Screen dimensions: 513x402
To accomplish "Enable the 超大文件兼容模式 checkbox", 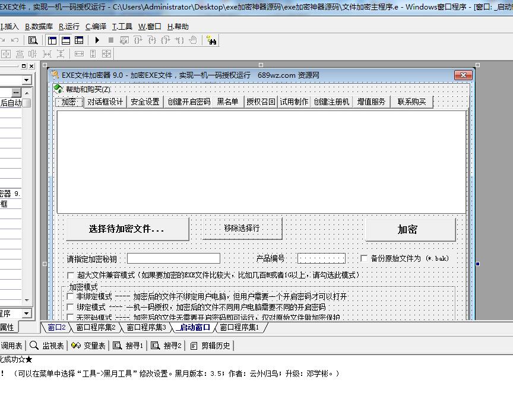I will [x=70, y=275].
